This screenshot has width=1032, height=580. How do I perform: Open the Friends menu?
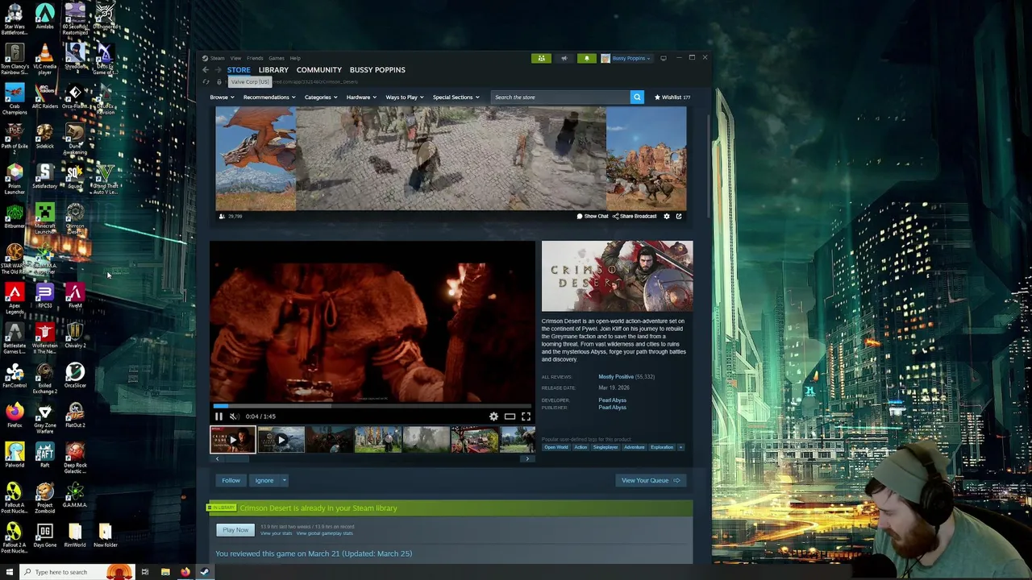pos(255,58)
